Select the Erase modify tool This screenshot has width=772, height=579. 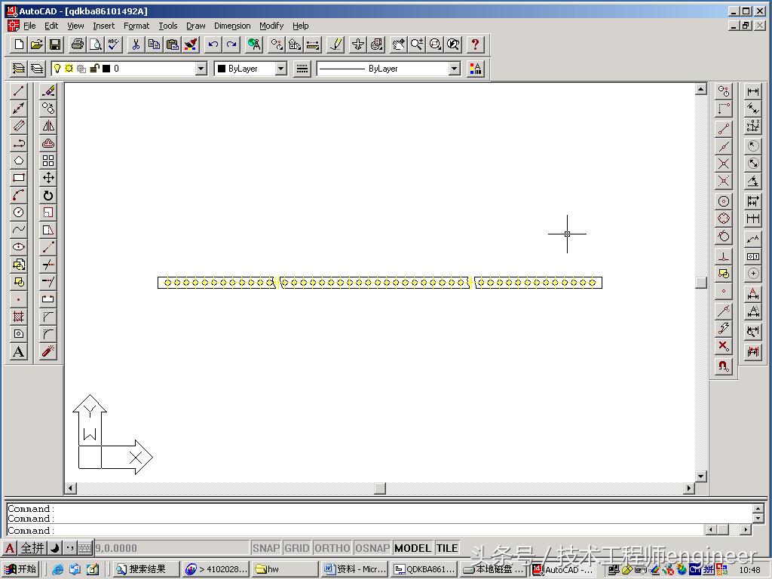pos(47,90)
